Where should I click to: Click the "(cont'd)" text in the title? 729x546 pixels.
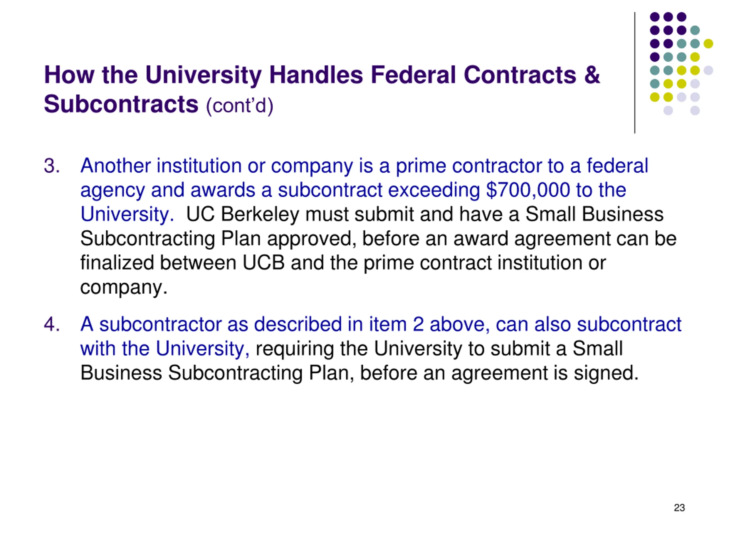(239, 106)
